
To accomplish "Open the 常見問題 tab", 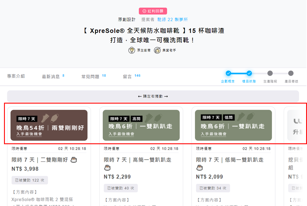I will (90, 76).
